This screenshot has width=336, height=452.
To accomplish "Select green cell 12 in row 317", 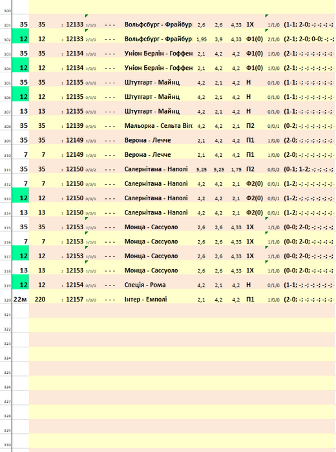I will (x=21, y=253).
